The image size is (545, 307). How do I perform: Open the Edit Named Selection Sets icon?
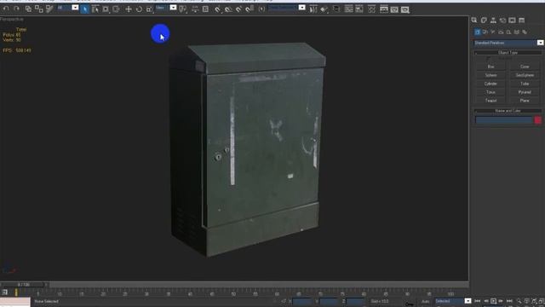click(x=261, y=9)
